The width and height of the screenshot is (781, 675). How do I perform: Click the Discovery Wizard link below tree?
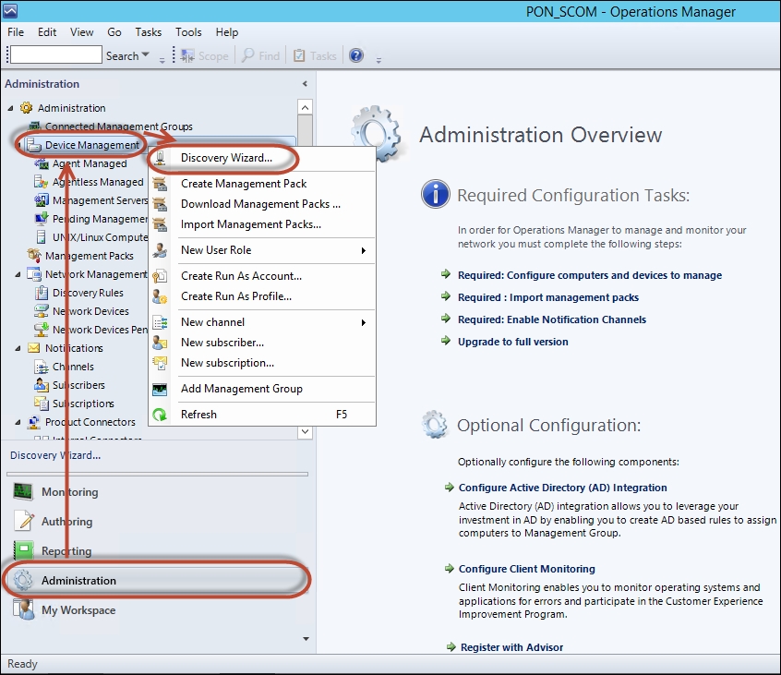tap(55, 455)
